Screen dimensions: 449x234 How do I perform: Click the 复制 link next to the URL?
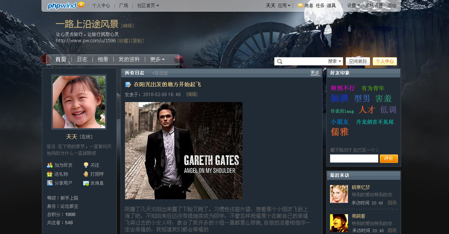(137, 40)
